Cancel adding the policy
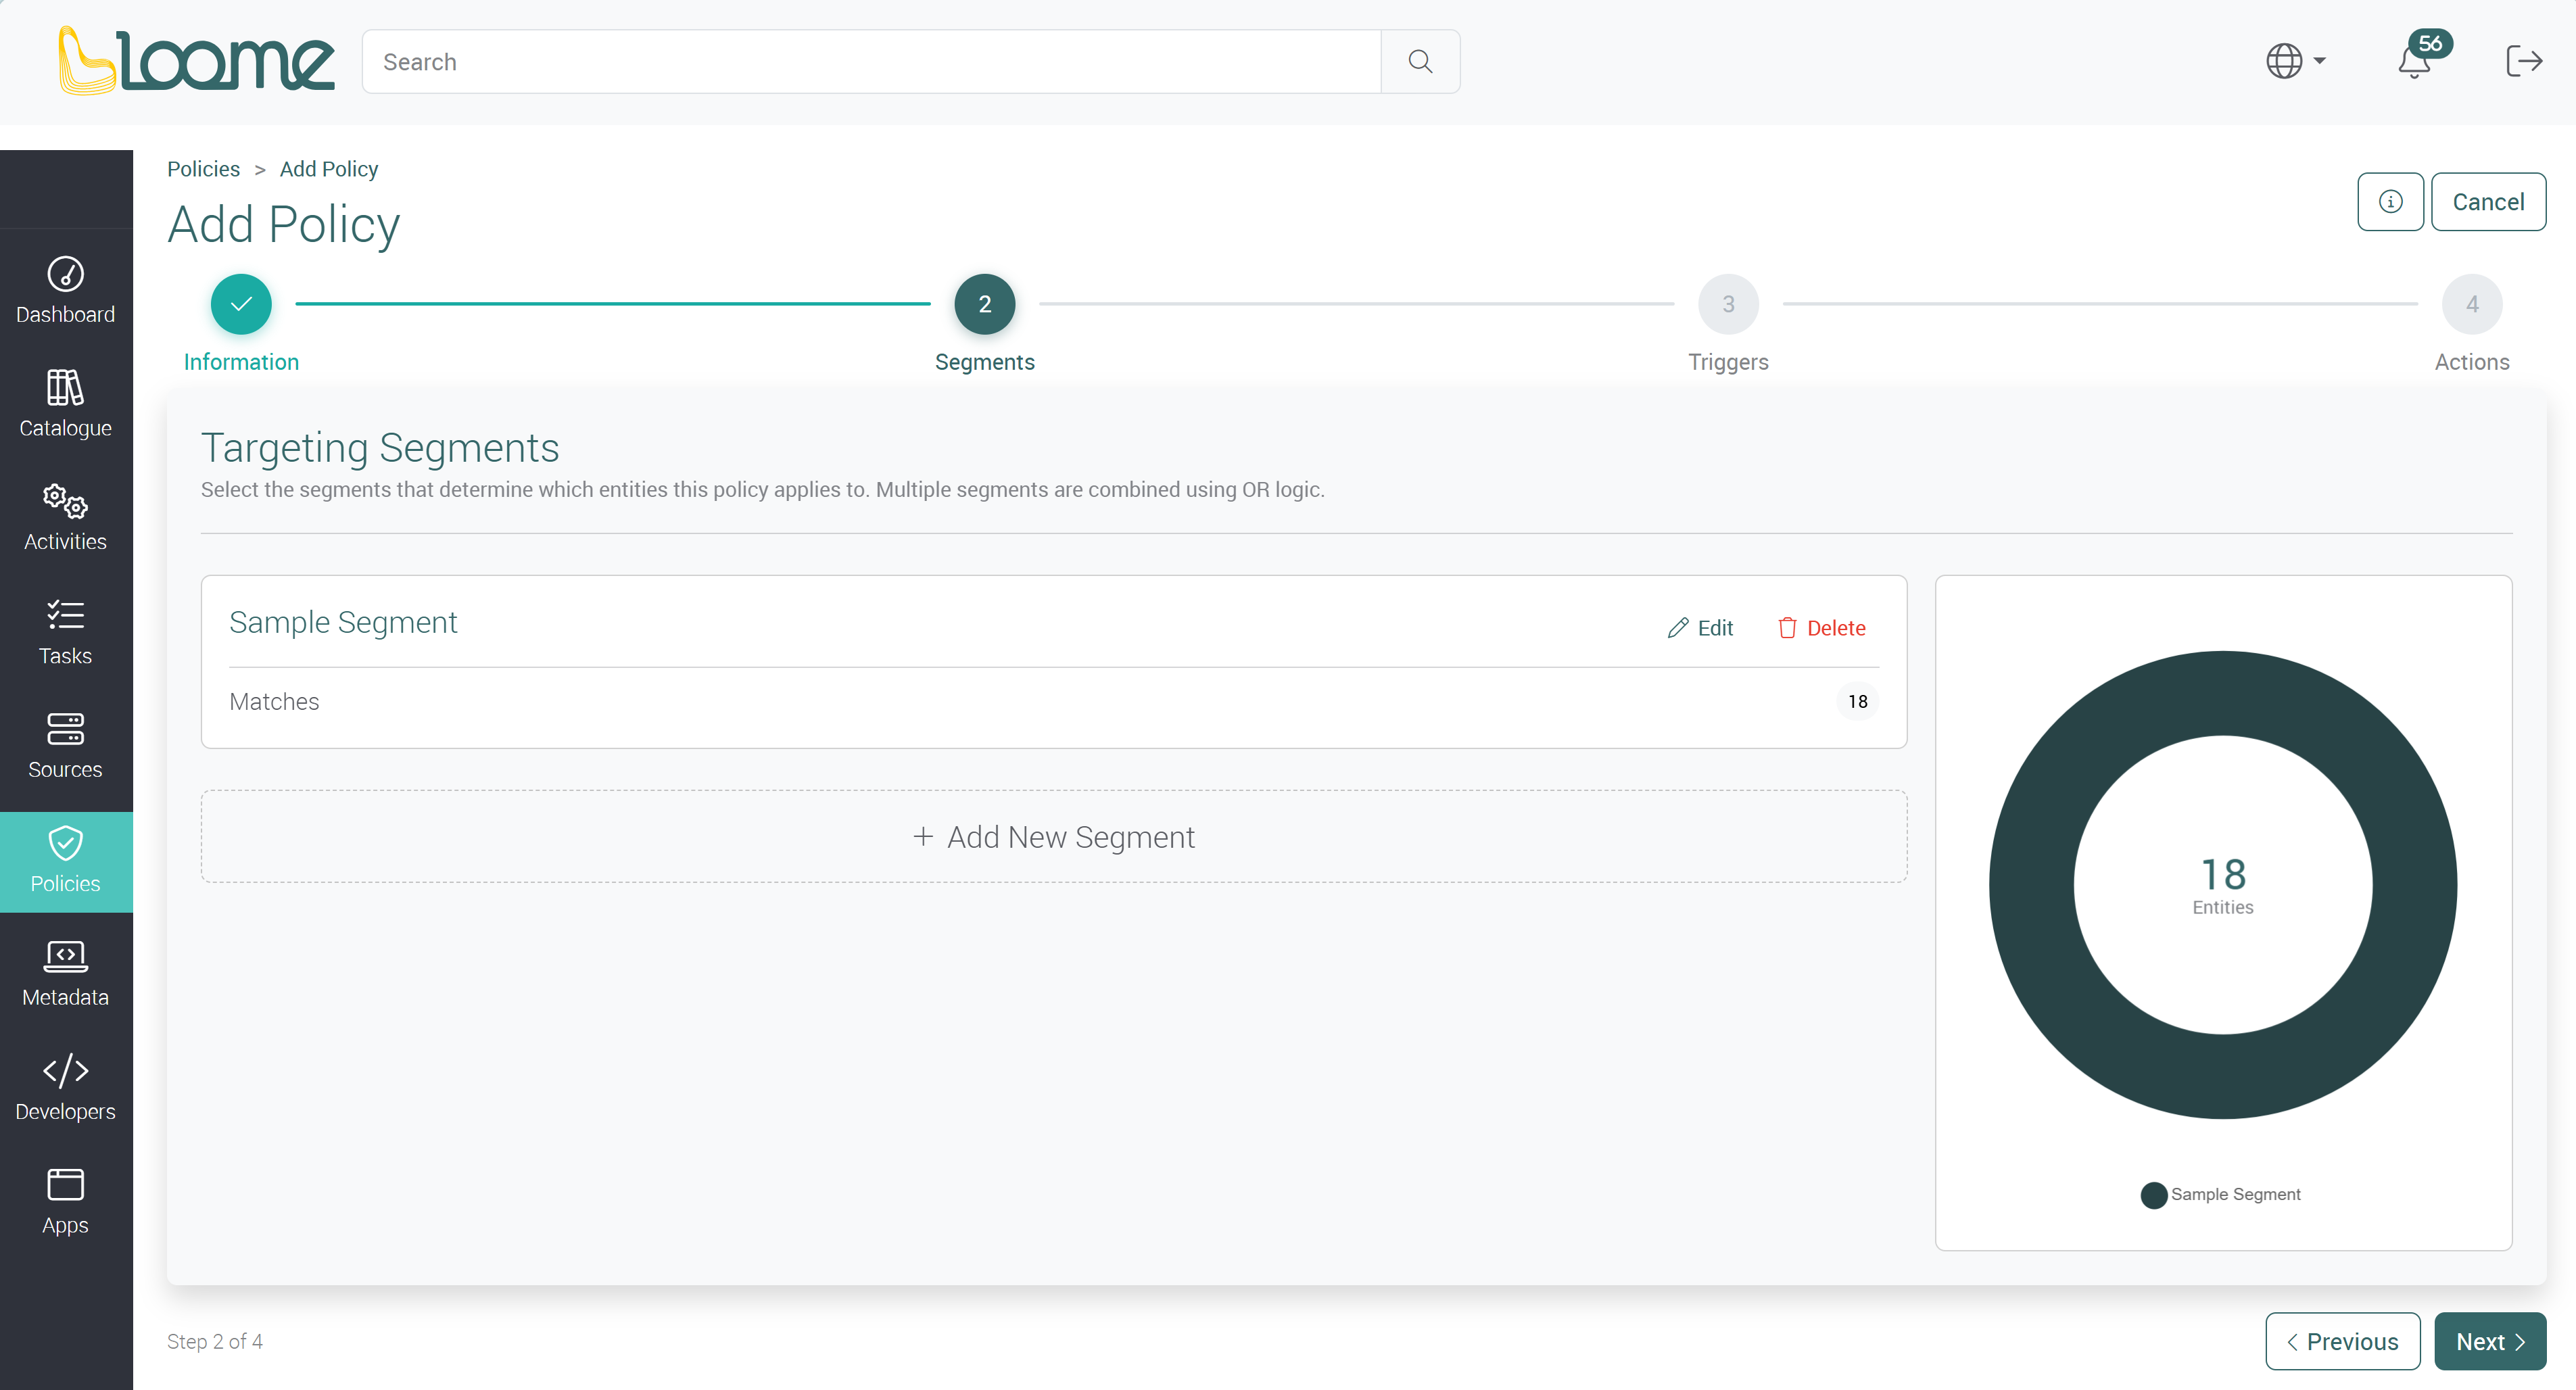Viewport: 2576px width, 1390px height. click(2488, 202)
